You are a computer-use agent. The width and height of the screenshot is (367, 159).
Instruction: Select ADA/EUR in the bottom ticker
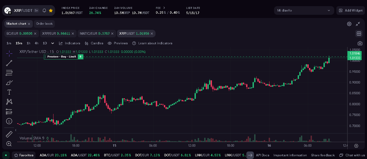point(53,155)
